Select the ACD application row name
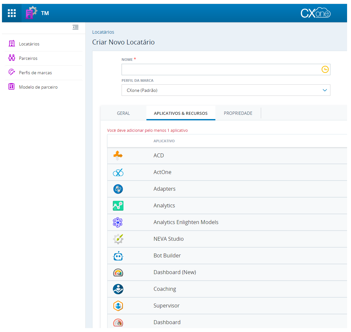Screen dimensions: 351x332 coord(159,155)
